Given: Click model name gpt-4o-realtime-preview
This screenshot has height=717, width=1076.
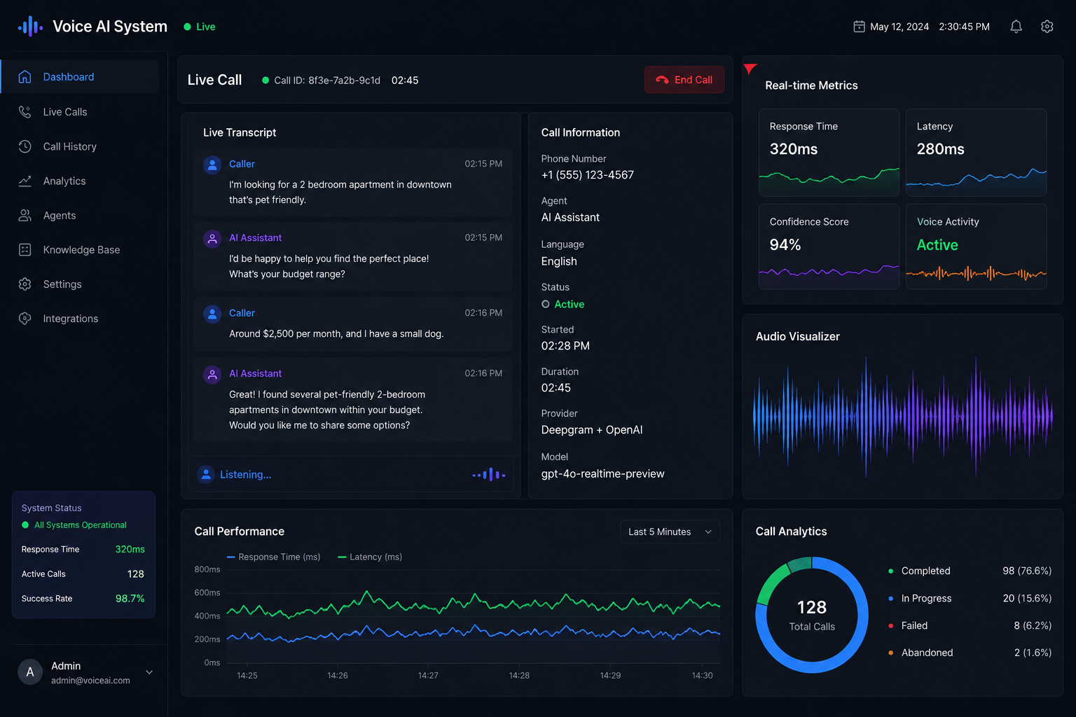Looking at the screenshot, I should click(x=603, y=474).
